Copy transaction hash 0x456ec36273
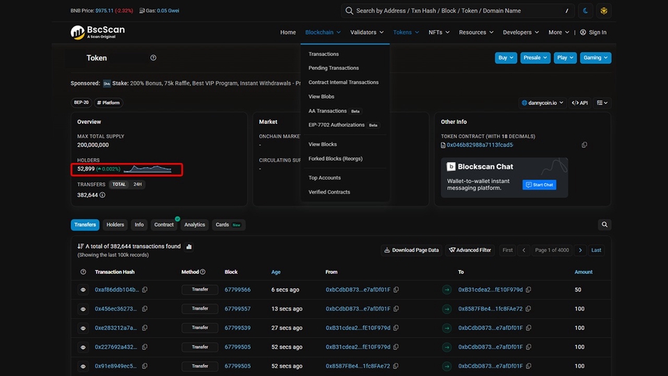This screenshot has height=376, width=668. (145, 308)
